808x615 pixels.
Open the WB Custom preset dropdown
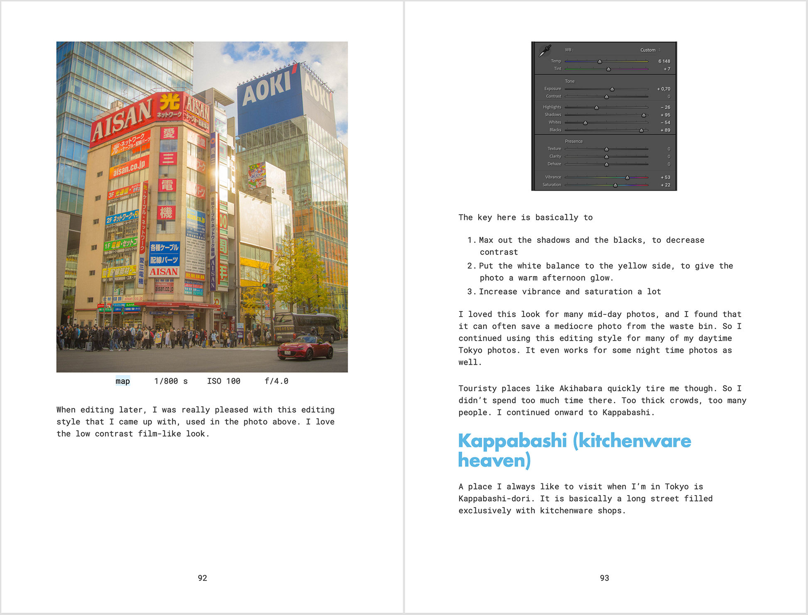650,50
